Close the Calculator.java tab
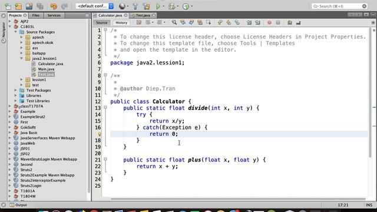Image resolution: width=377 pixels, height=212 pixels. coord(125,15)
